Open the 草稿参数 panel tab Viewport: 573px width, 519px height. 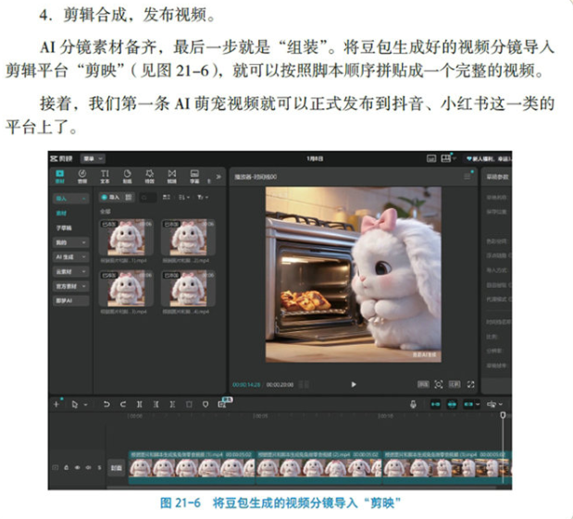pos(497,177)
